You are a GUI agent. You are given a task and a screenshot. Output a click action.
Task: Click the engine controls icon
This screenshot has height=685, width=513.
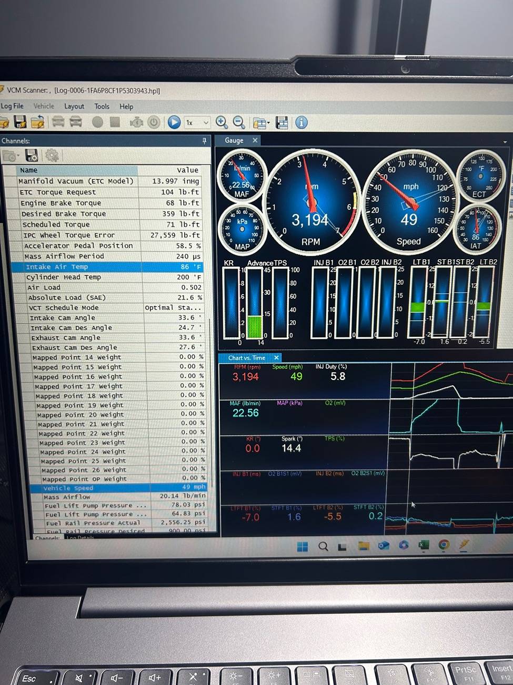tap(136, 122)
